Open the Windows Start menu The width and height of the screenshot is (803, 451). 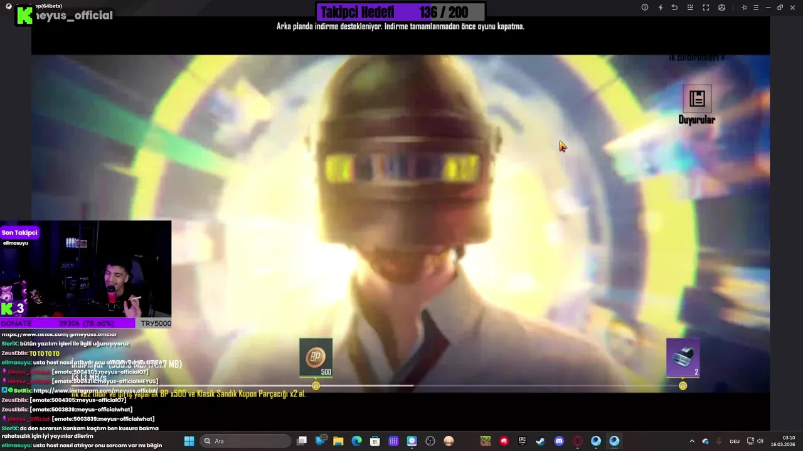189,441
